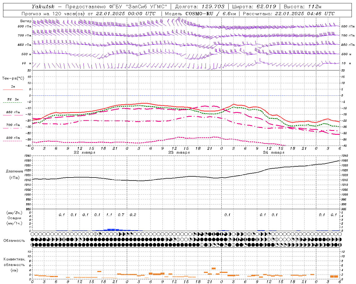Click 'Прогноз на 120 часа(ов)' header text

pyautogui.click(x=53, y=14)
